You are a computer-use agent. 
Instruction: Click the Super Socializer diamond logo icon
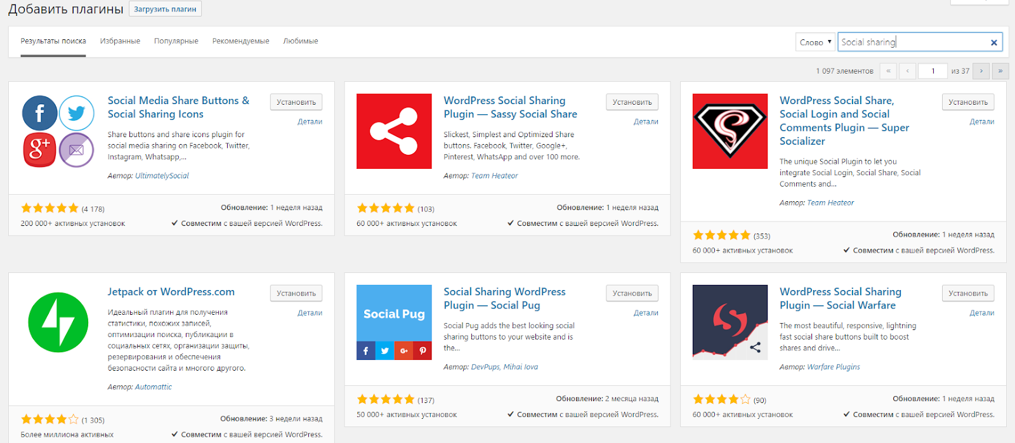(x=730, y=131)
